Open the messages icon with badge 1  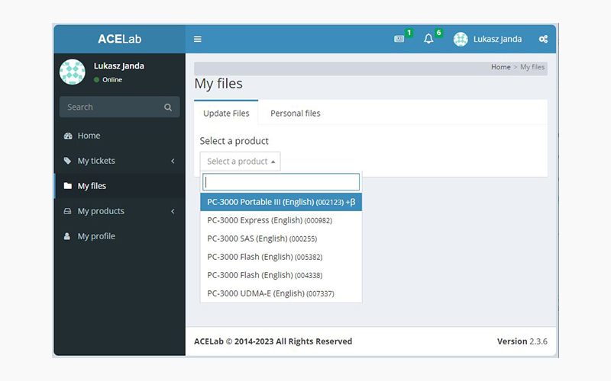(x=399, y=39)
